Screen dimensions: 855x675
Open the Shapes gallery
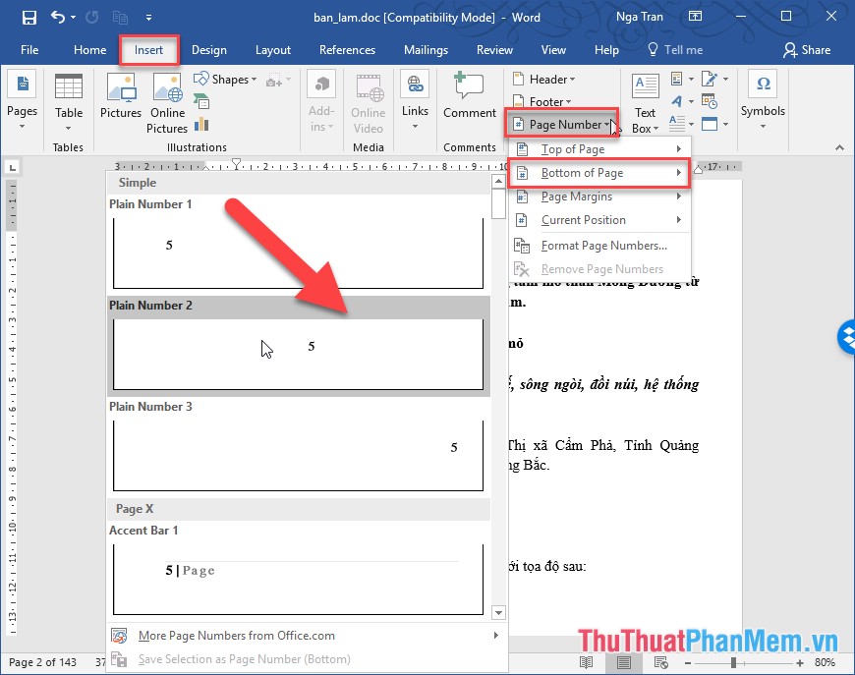tap(225, 80)
